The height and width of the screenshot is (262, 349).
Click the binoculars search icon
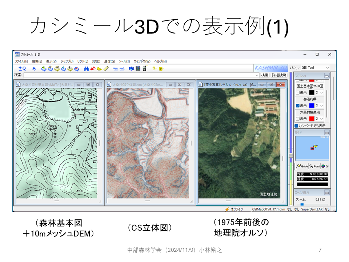point(86,69)
